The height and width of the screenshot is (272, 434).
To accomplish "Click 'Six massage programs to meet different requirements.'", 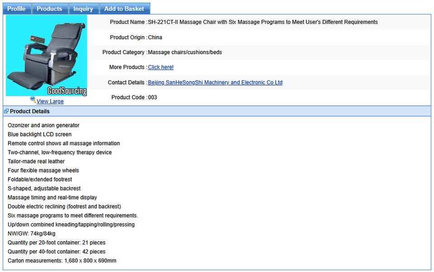I will (x=73, y=216).
